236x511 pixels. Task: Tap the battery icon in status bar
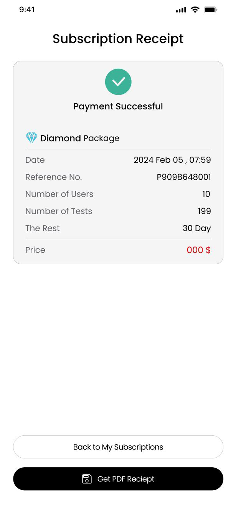pos(211,10)
